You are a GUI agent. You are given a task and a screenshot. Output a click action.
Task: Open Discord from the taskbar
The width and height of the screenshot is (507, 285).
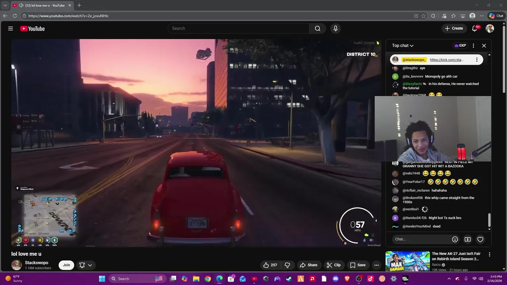tap(335, 279)
